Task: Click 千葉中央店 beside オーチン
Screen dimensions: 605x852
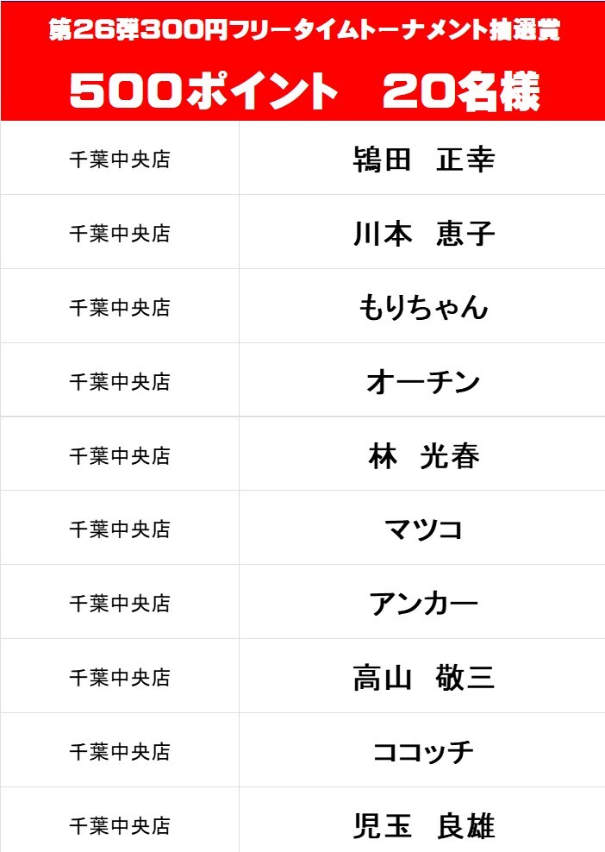Action: point(120,382)
